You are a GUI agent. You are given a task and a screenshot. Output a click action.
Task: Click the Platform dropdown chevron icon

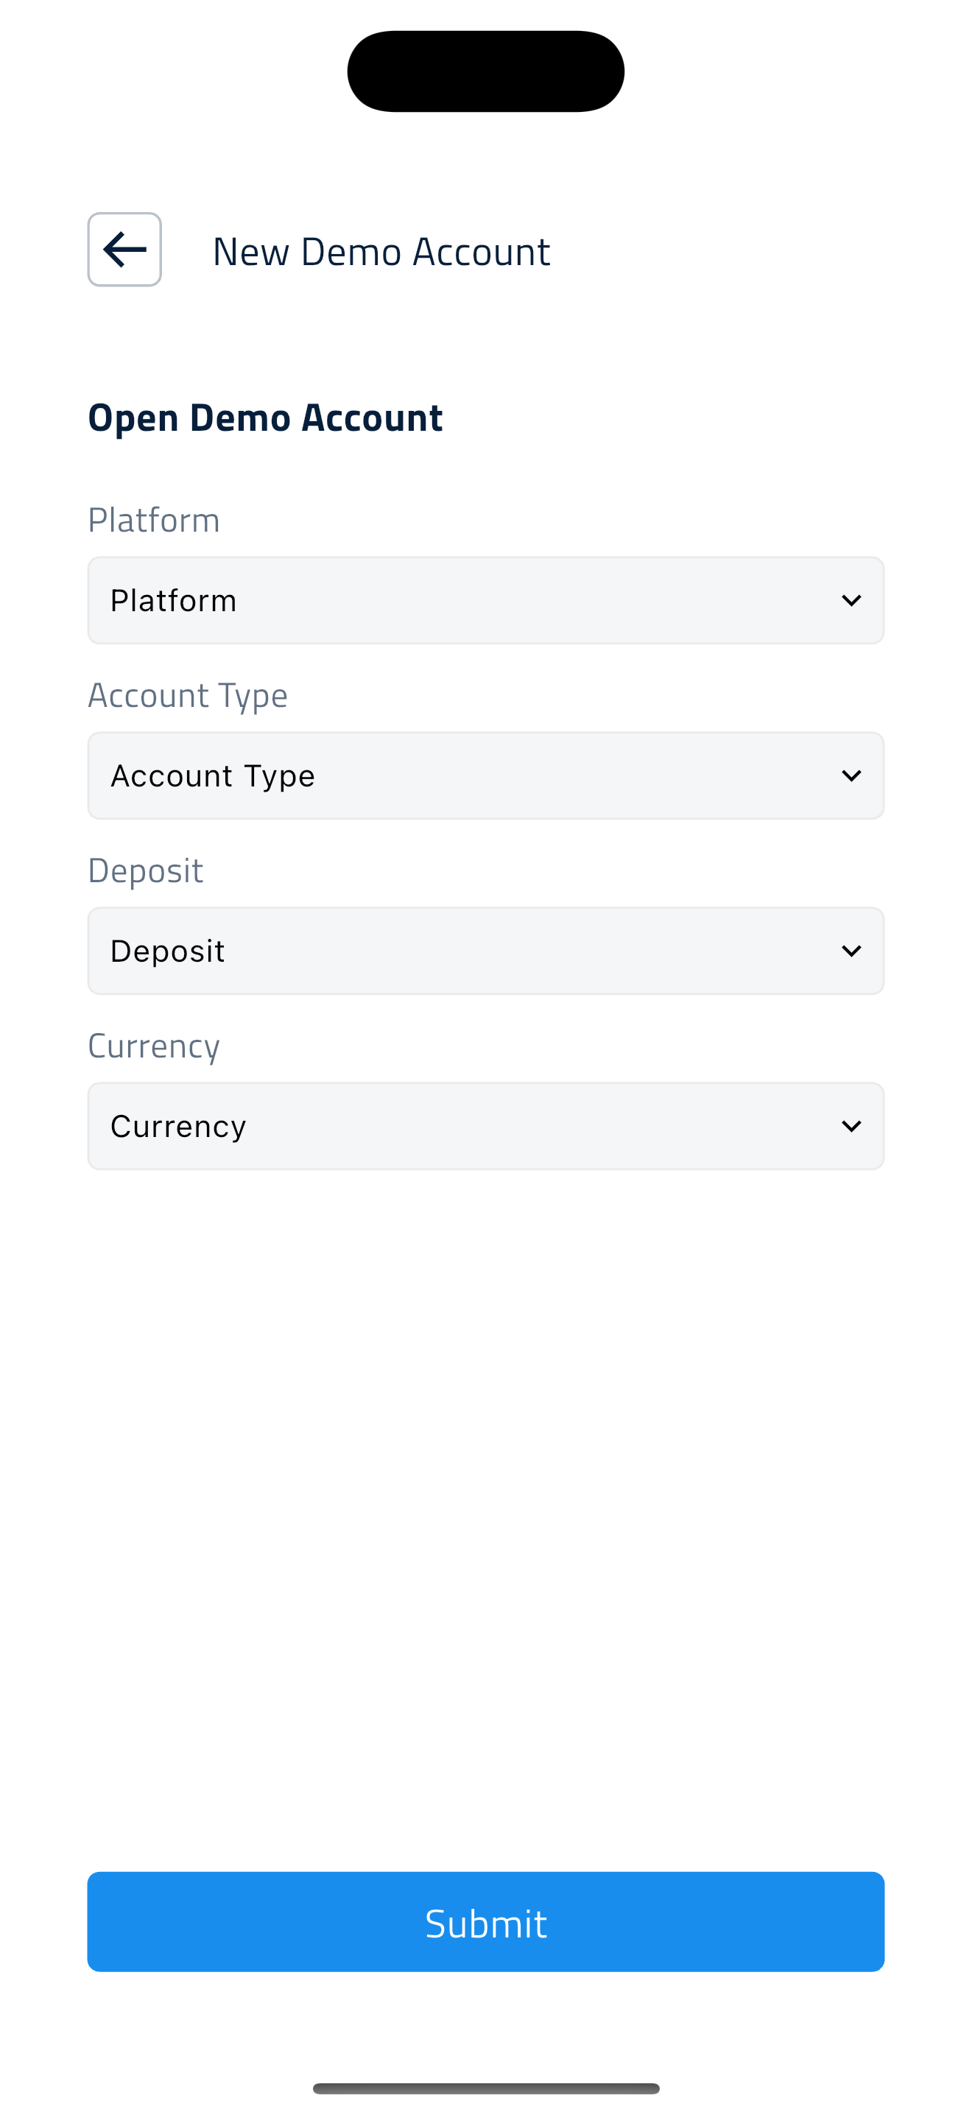851,601
